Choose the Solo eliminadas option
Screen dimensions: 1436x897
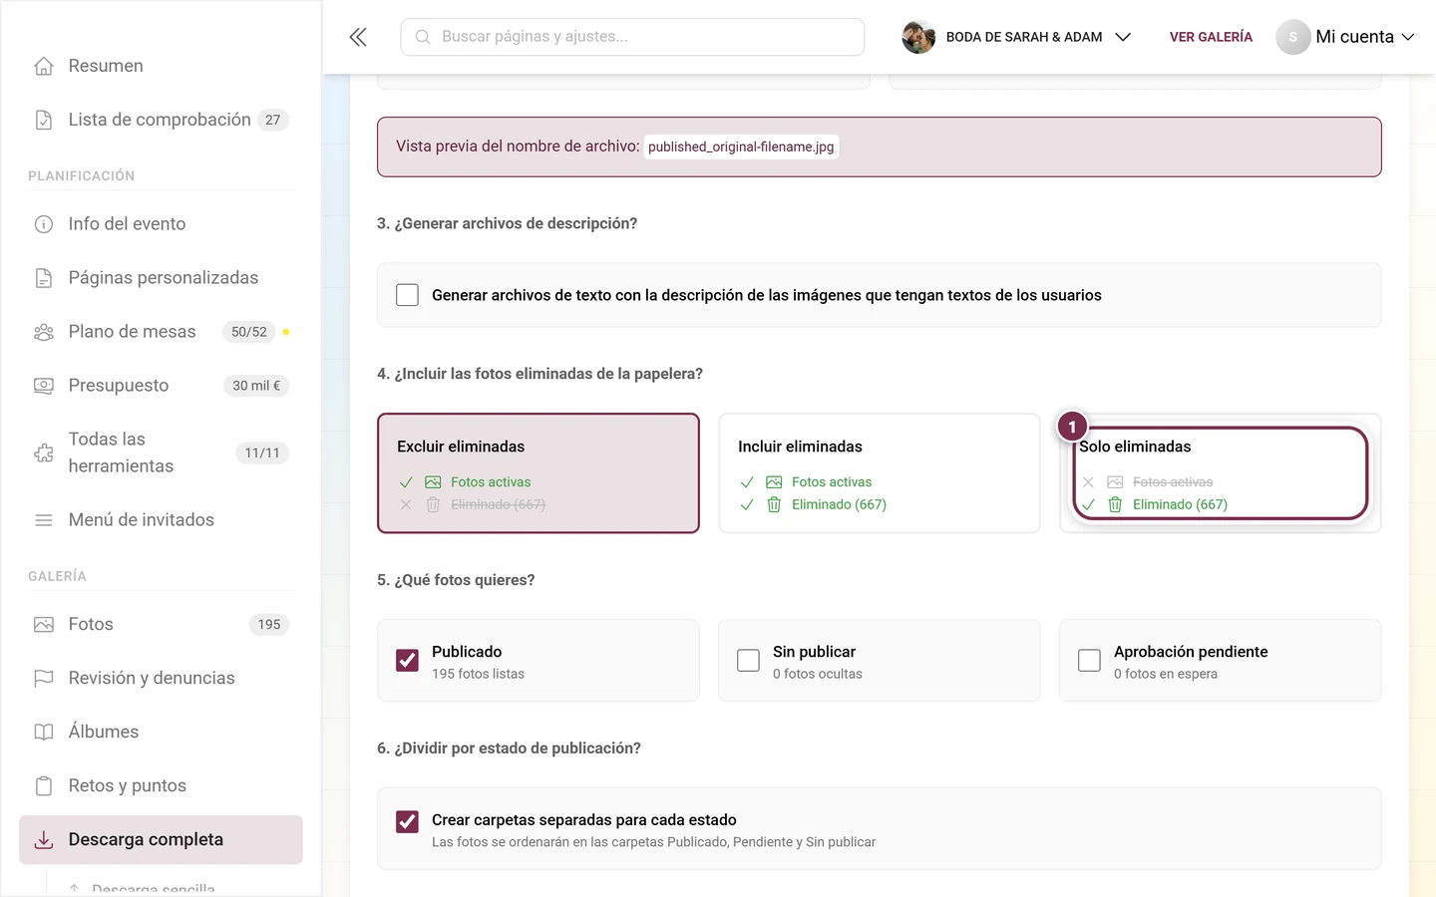[1221, 473]
